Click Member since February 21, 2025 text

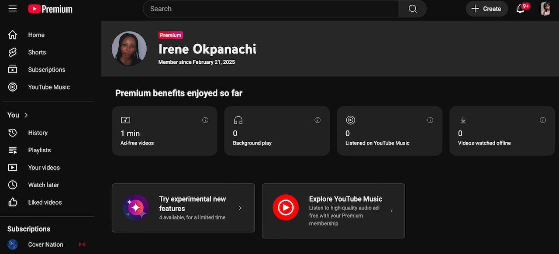197,62
